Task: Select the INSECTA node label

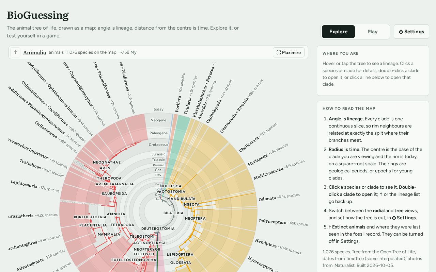Action: 191,205
